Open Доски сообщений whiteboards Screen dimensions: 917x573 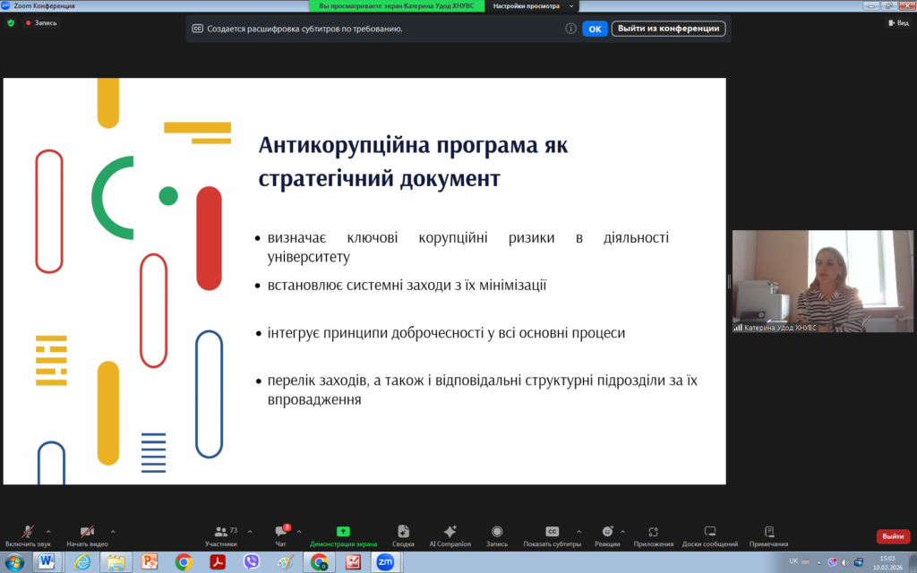710,532
